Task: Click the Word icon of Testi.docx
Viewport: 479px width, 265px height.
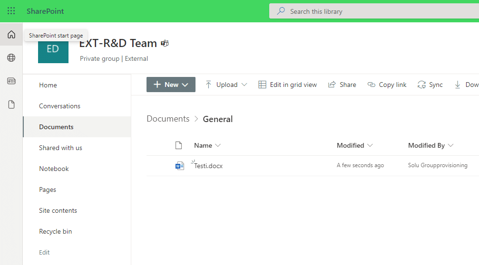Action: pyautogui.click(x=180, y=166)
